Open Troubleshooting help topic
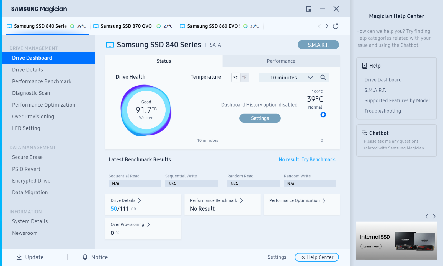Viewport: 443px width, 266px height. click(383, 111)
